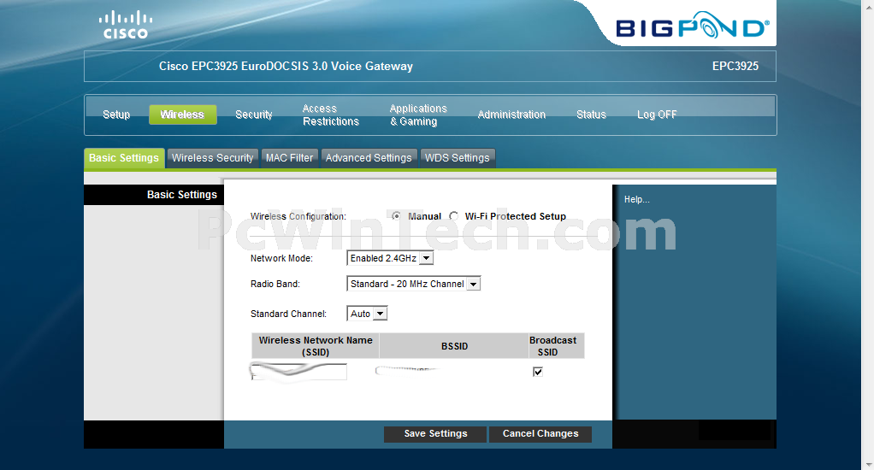
Task: Click the BigPond logo
Action: pyautogui.click(x=693, y=26)
